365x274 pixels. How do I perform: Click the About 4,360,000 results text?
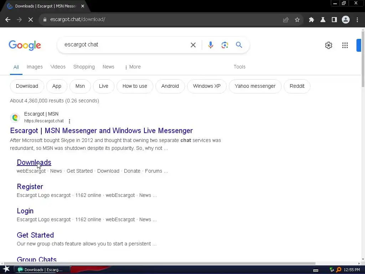(x=55, y=101)
